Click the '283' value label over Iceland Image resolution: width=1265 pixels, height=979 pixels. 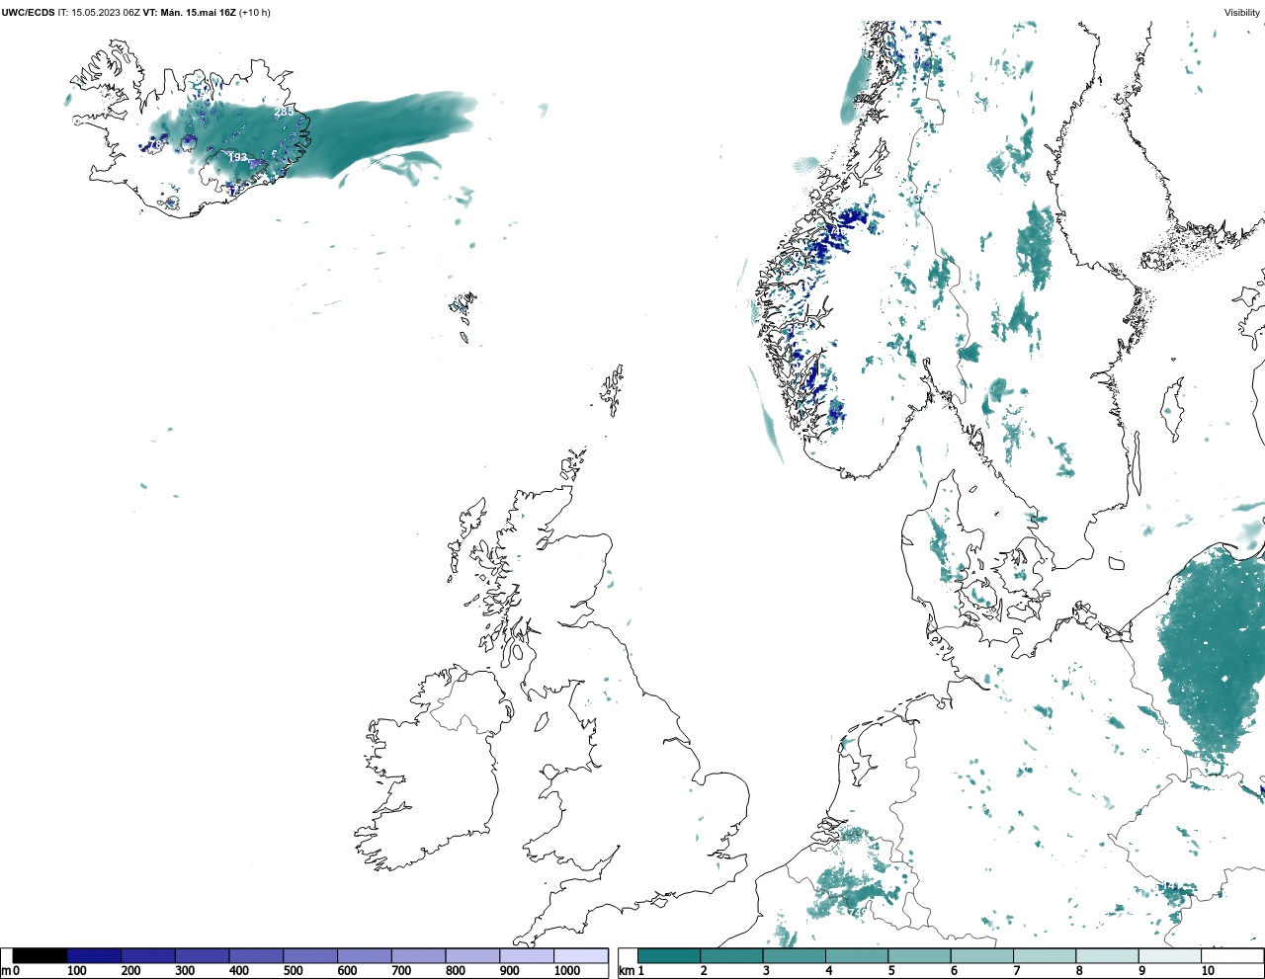click(284, 113)
